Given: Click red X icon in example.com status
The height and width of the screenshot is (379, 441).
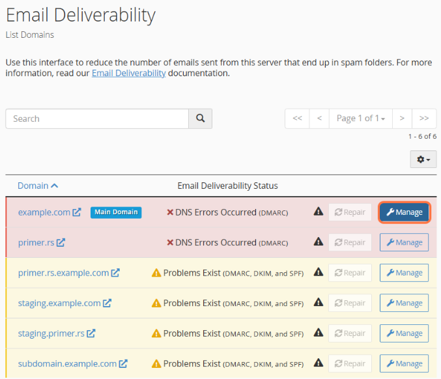Looking at the screenshot, I should [x=170, y=212].
